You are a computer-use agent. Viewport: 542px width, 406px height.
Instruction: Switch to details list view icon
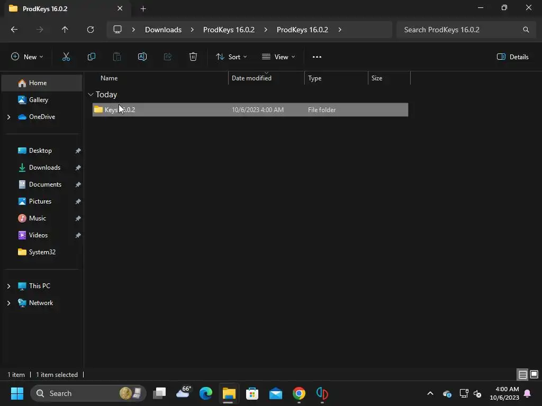(522, 374)
